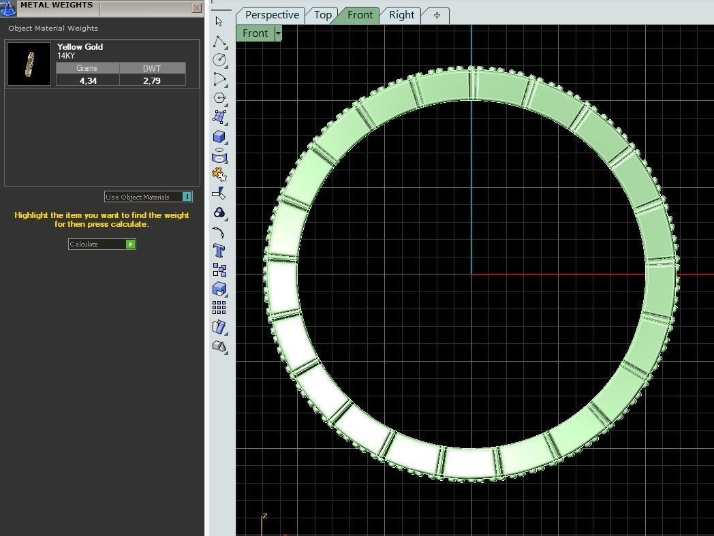Open the gray box and cone tool
This screenshot has width=714, height=536.
(219, 347)
